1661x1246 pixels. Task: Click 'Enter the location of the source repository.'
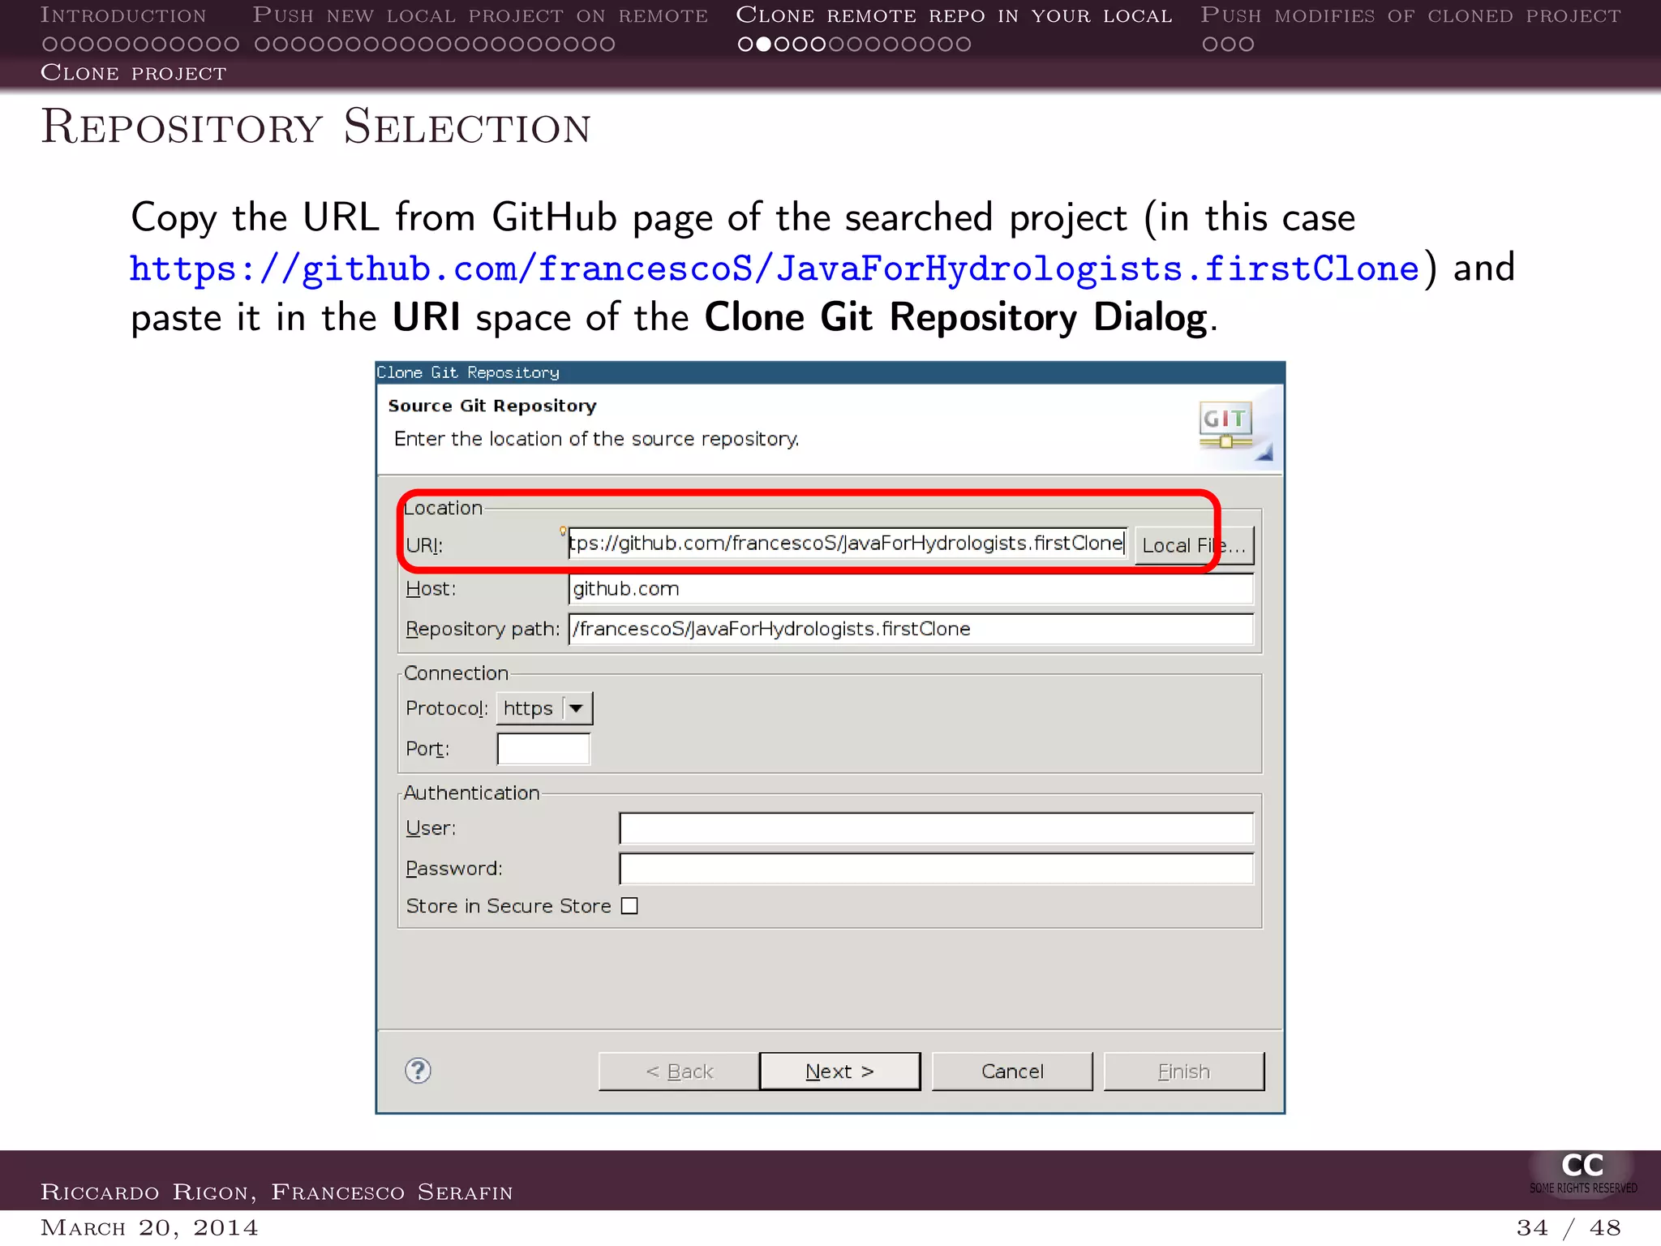coord(596,439)
